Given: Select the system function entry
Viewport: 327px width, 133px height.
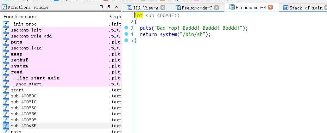Looking at the screenshot, I should point(62,66).
